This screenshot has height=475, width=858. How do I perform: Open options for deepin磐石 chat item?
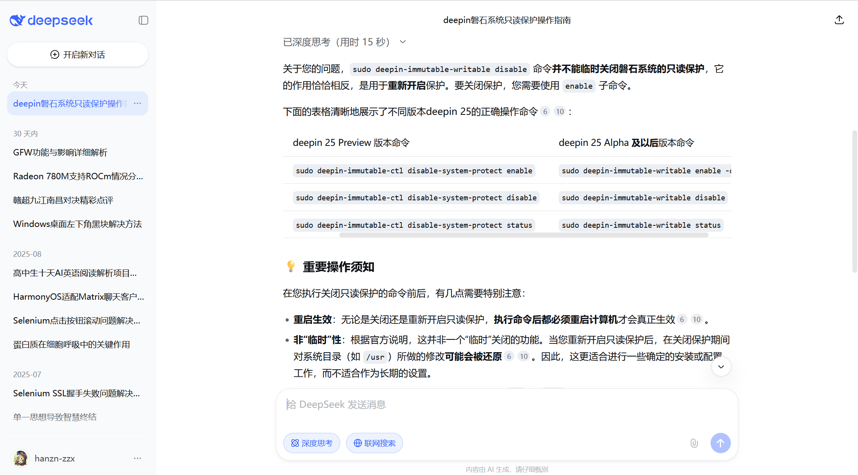pos(138,103)
